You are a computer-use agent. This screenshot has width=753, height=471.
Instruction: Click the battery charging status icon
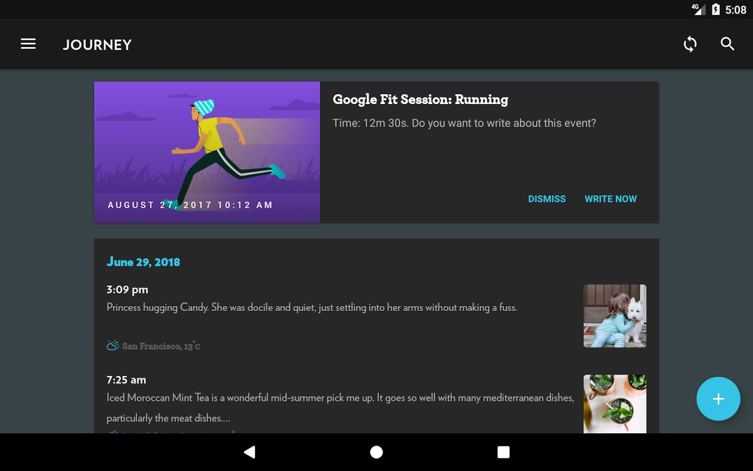pos(716,9)
